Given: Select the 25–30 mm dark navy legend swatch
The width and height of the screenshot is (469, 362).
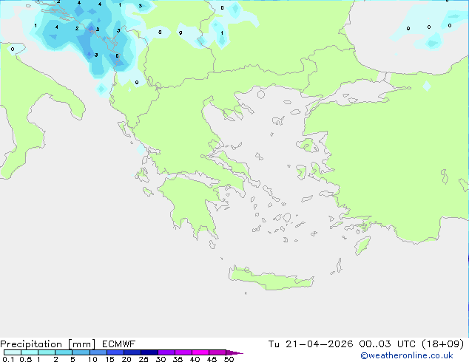Looking at the screenshot, I should pos(149,352).
